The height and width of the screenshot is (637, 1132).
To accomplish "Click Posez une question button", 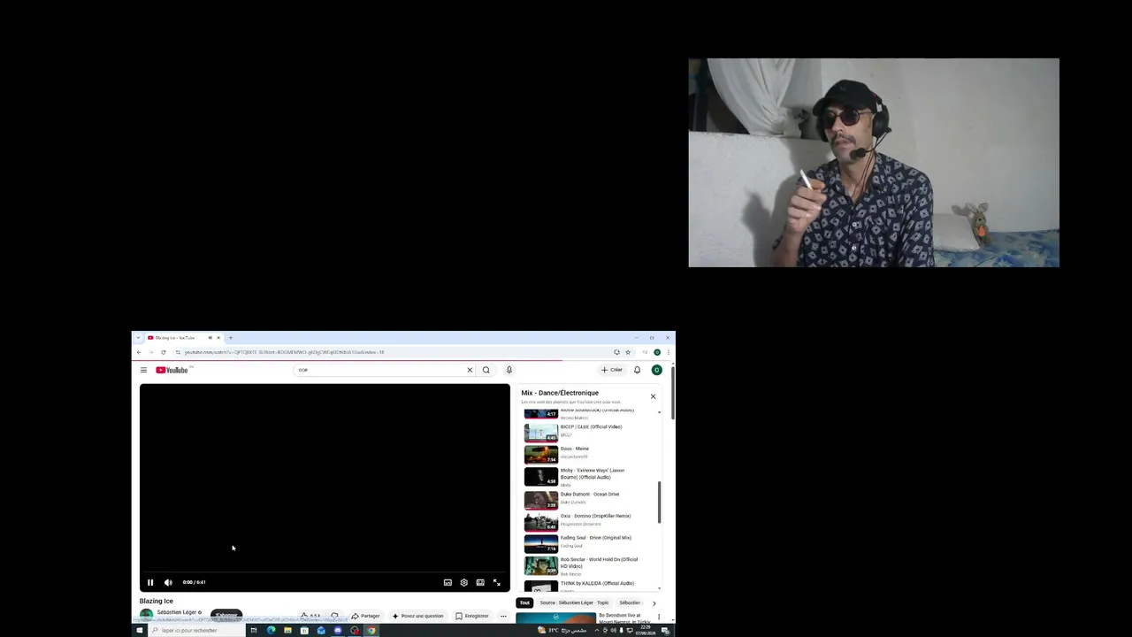I will coord(417,616).
